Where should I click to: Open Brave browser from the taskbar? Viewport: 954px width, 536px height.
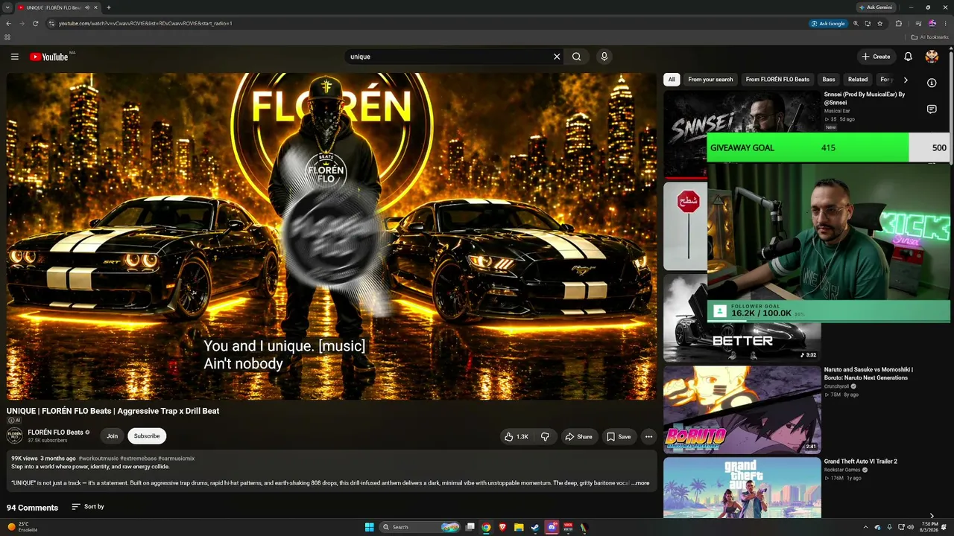(x=502, y=527)
